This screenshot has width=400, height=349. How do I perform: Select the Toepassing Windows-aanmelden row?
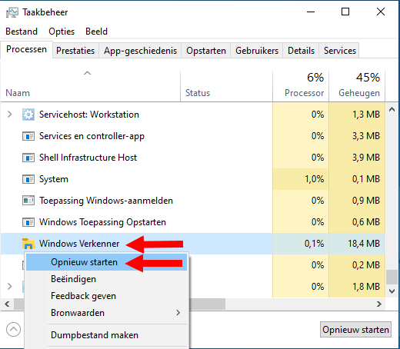193,201
